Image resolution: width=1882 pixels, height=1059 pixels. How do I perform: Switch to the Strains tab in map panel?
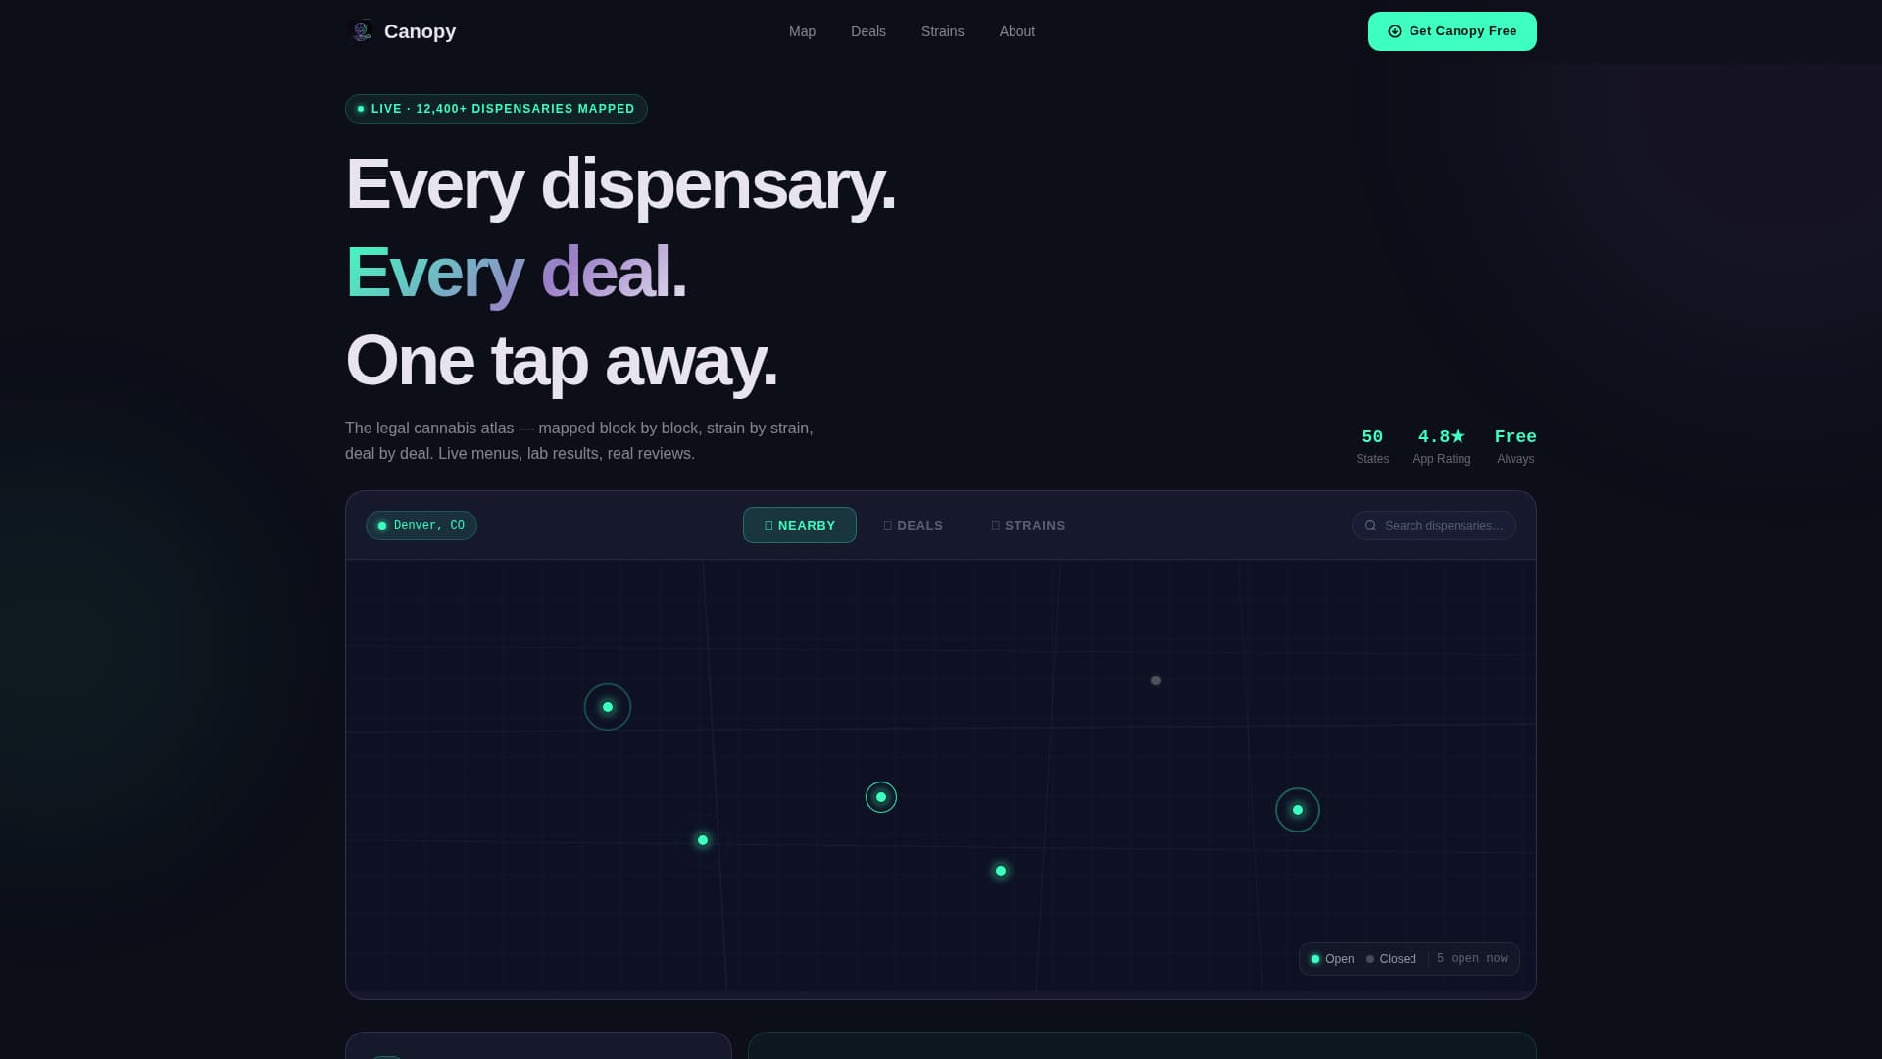click(x=1027, y=526)
